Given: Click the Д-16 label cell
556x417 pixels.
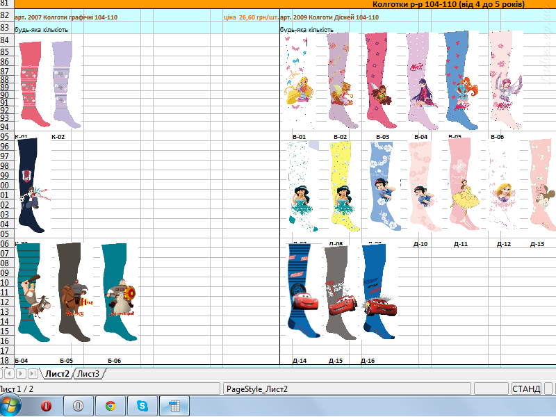Looking at the screenshot, I should coord(368,361).
